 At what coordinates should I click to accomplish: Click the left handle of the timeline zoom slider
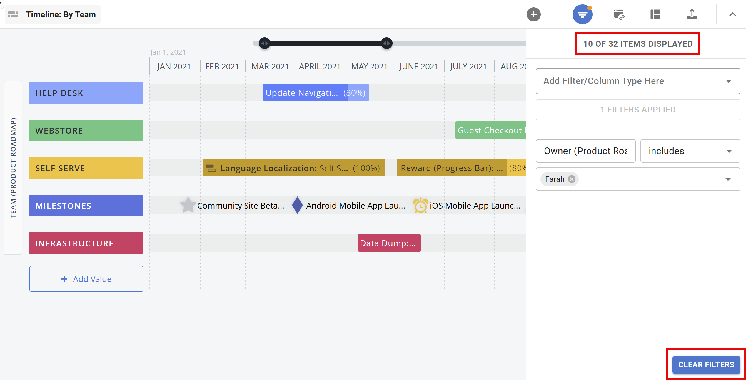coord(264,43)
